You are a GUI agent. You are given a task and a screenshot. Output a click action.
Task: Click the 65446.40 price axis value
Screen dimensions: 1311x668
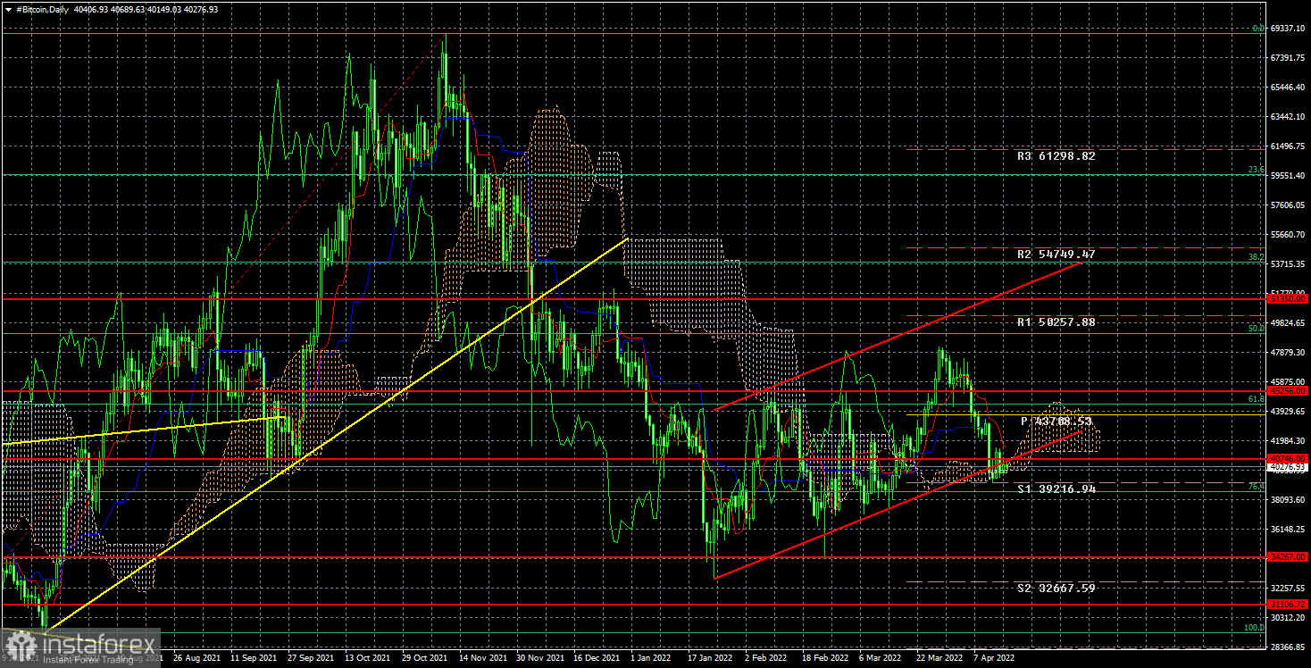(1289, 87)
